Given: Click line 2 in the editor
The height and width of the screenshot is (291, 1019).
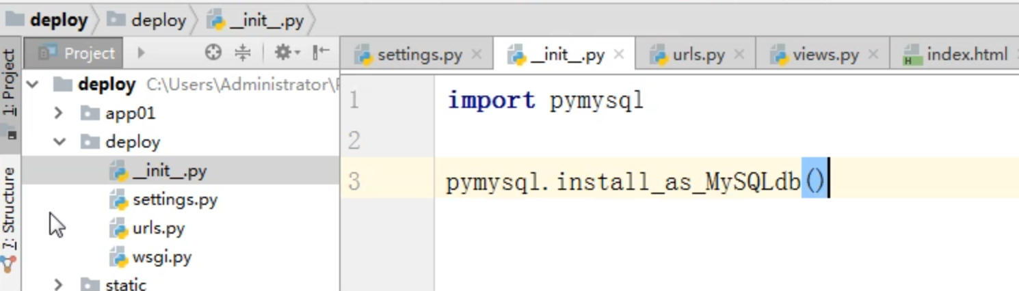Looking at the screenshot, I should tap(616, 141).
